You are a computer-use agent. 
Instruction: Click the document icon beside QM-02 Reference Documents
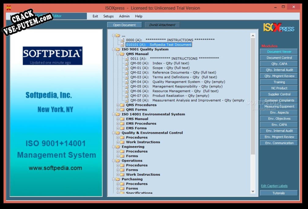point(127,73)
